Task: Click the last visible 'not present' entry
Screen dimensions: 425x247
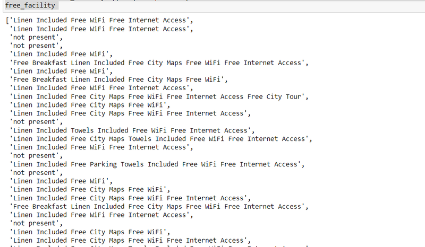Action: (36, 224)
